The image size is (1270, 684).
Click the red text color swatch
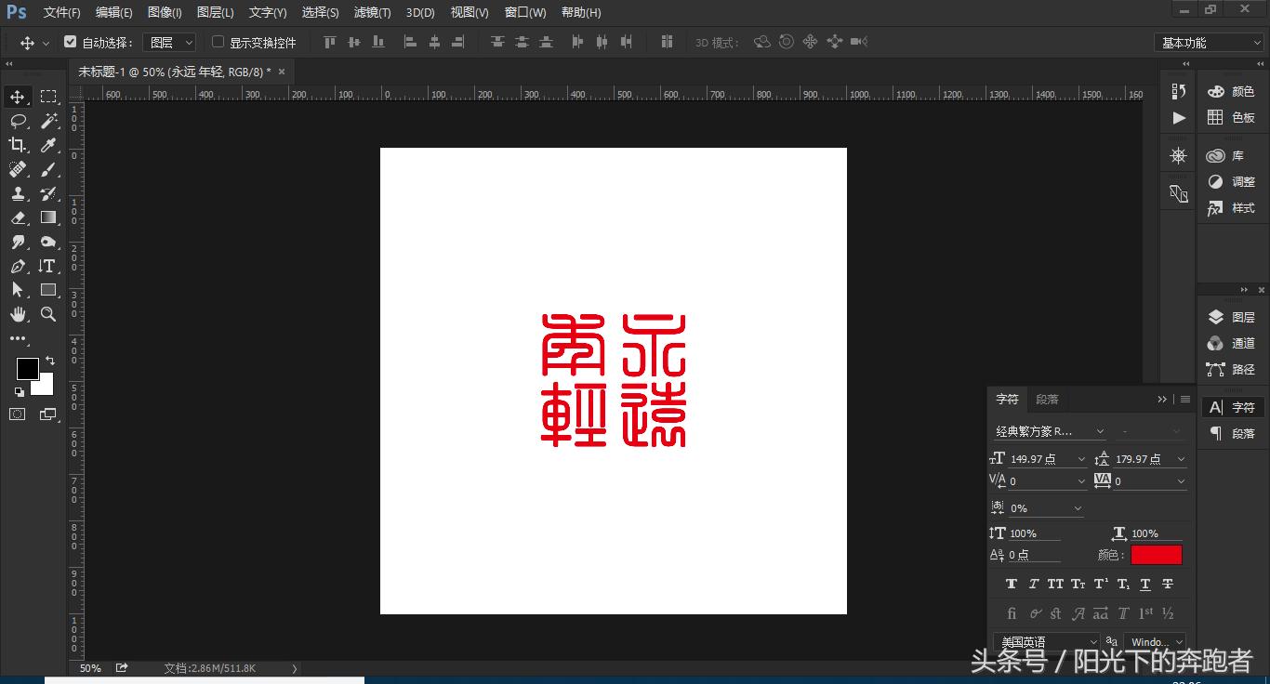pyautogui.click(x=1156, y=554)
